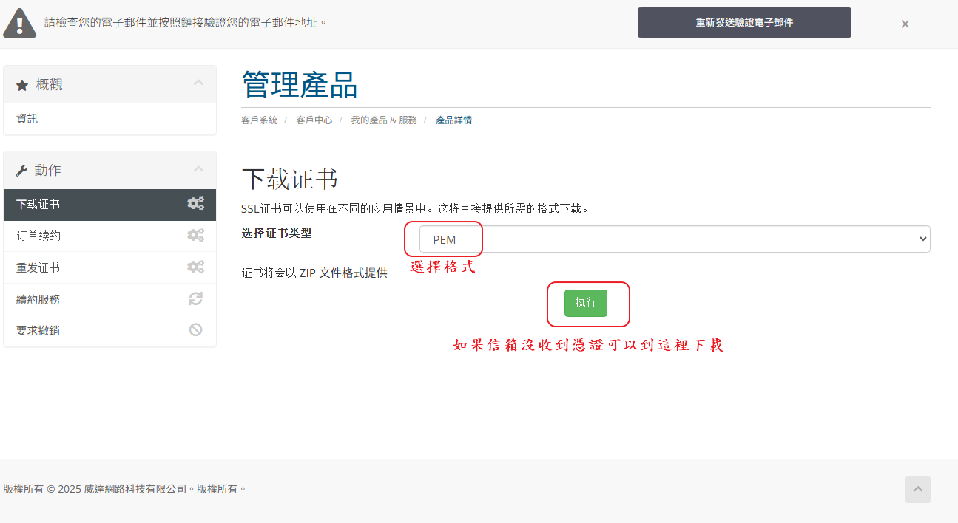Collapse the 動作 sidebar panel

coord(198,169)
